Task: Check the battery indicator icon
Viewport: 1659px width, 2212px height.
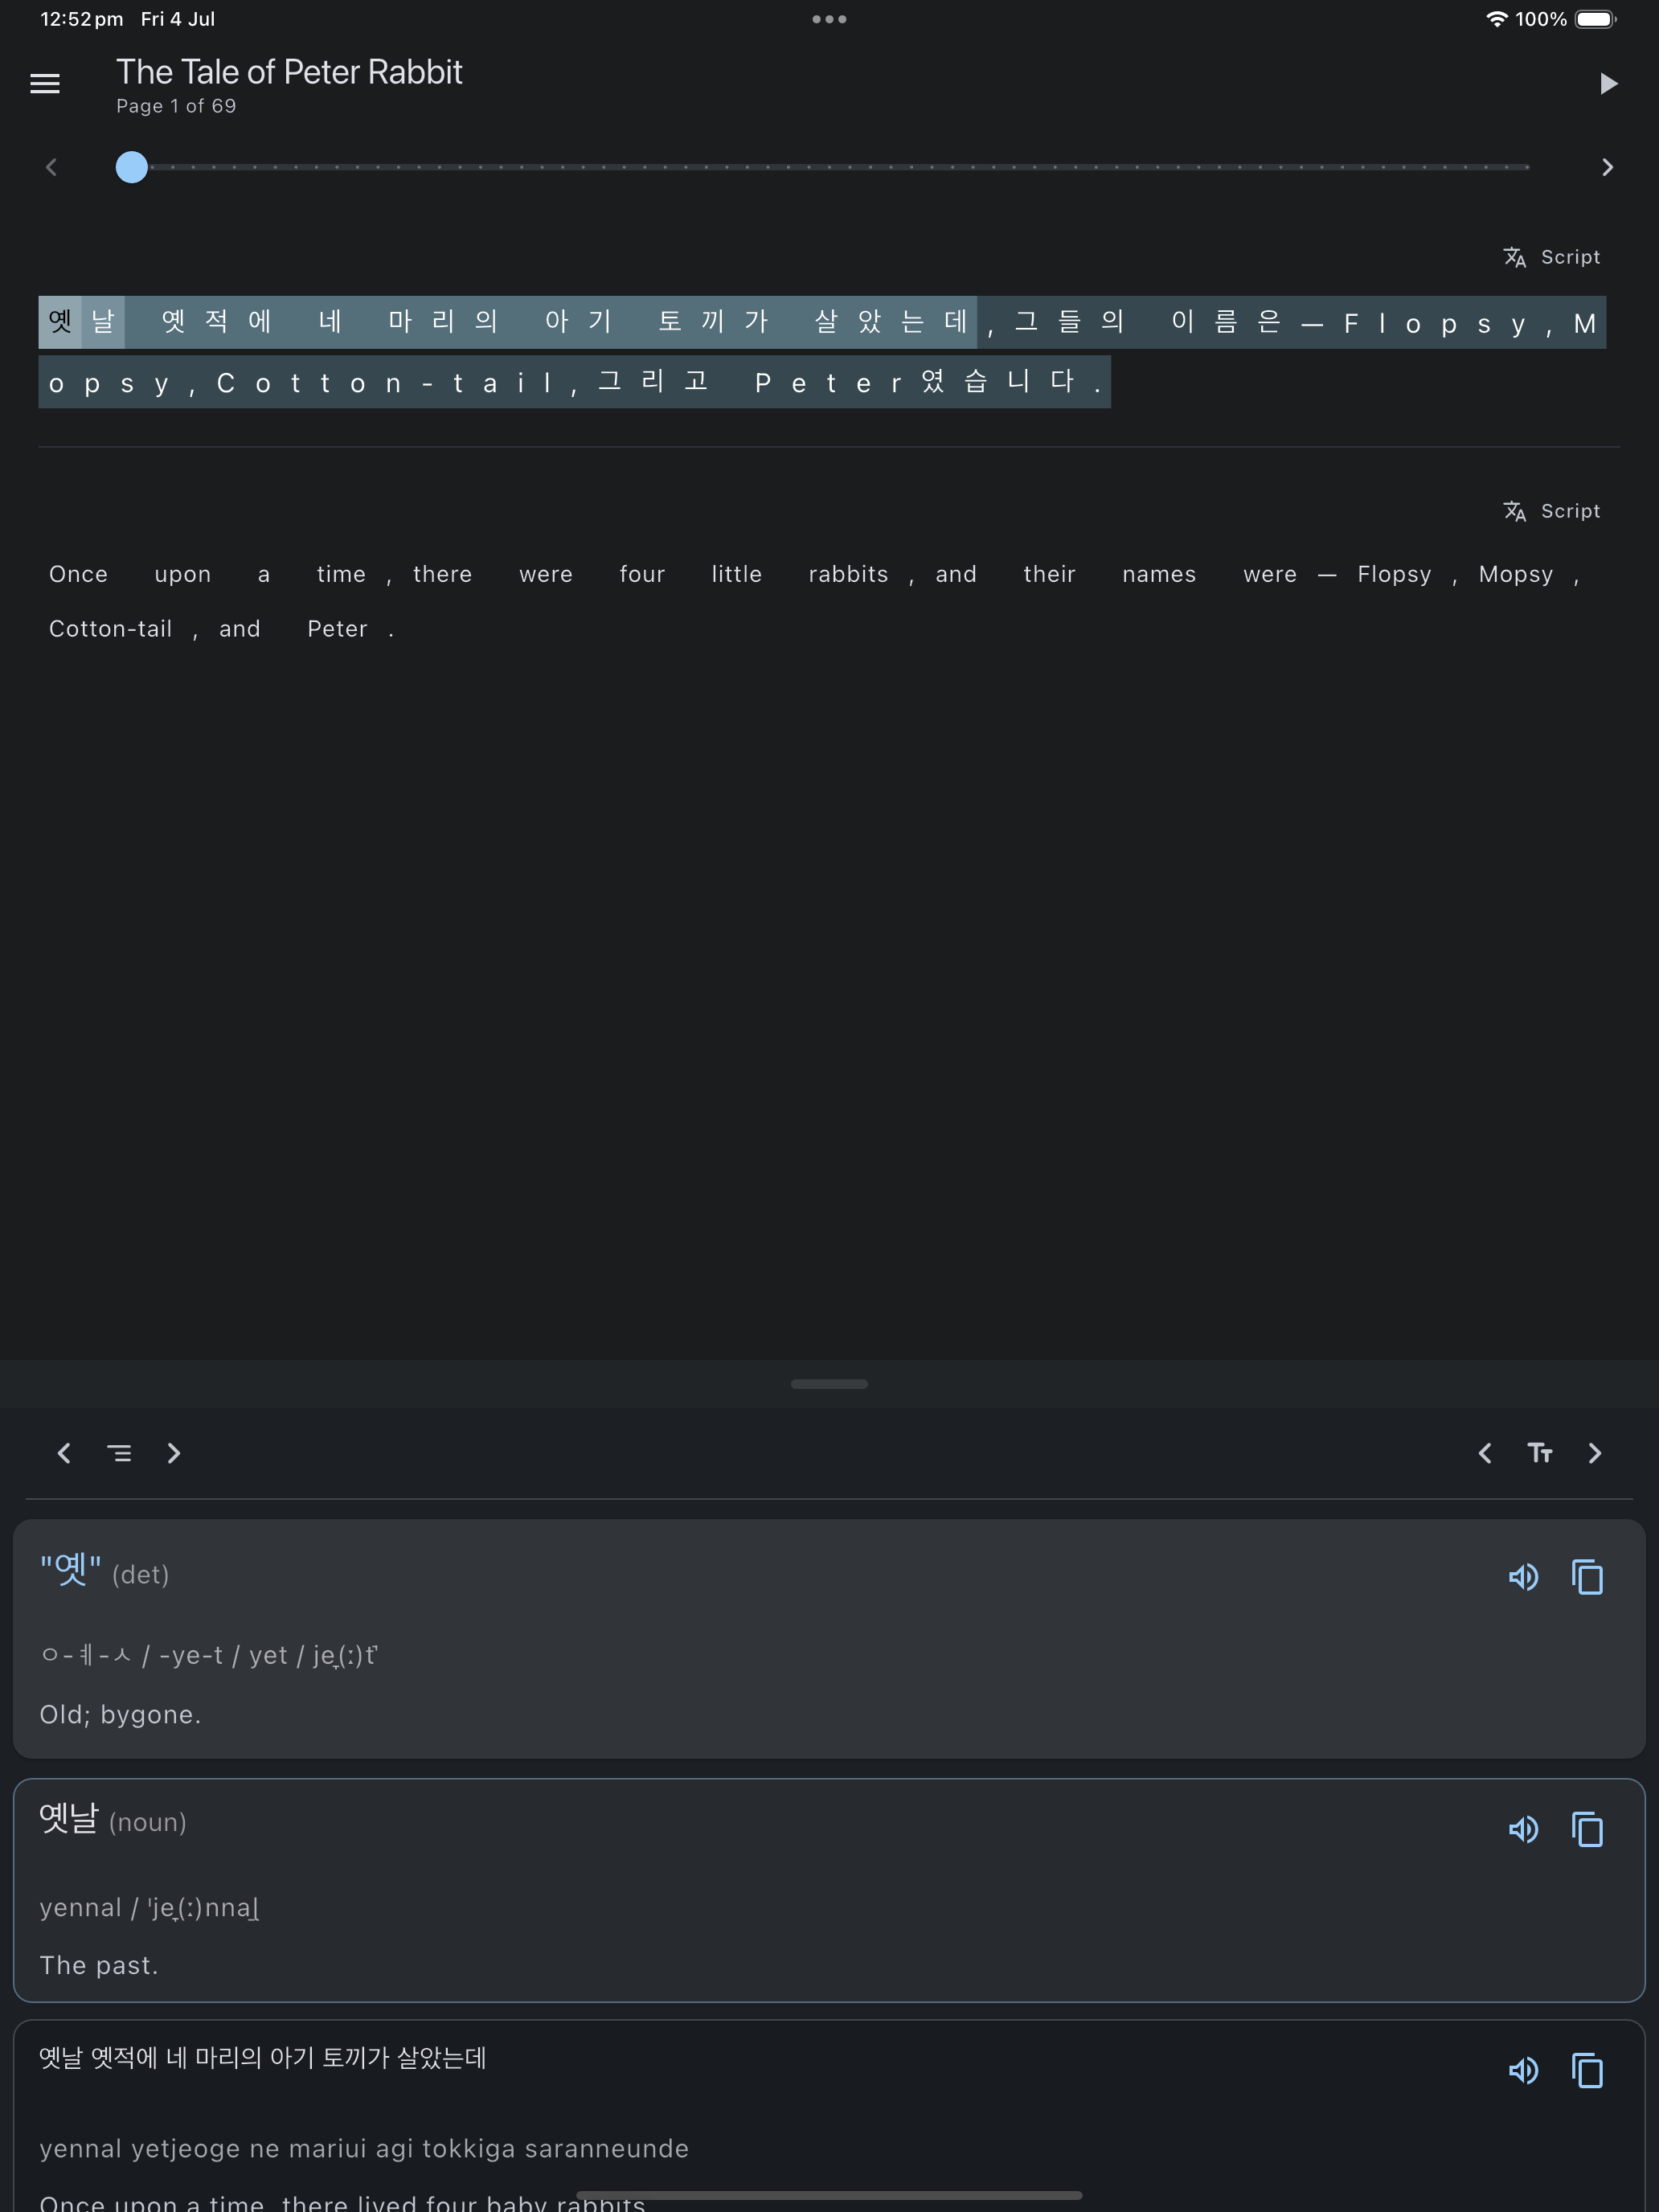Action: click(x=1596, y=19)
